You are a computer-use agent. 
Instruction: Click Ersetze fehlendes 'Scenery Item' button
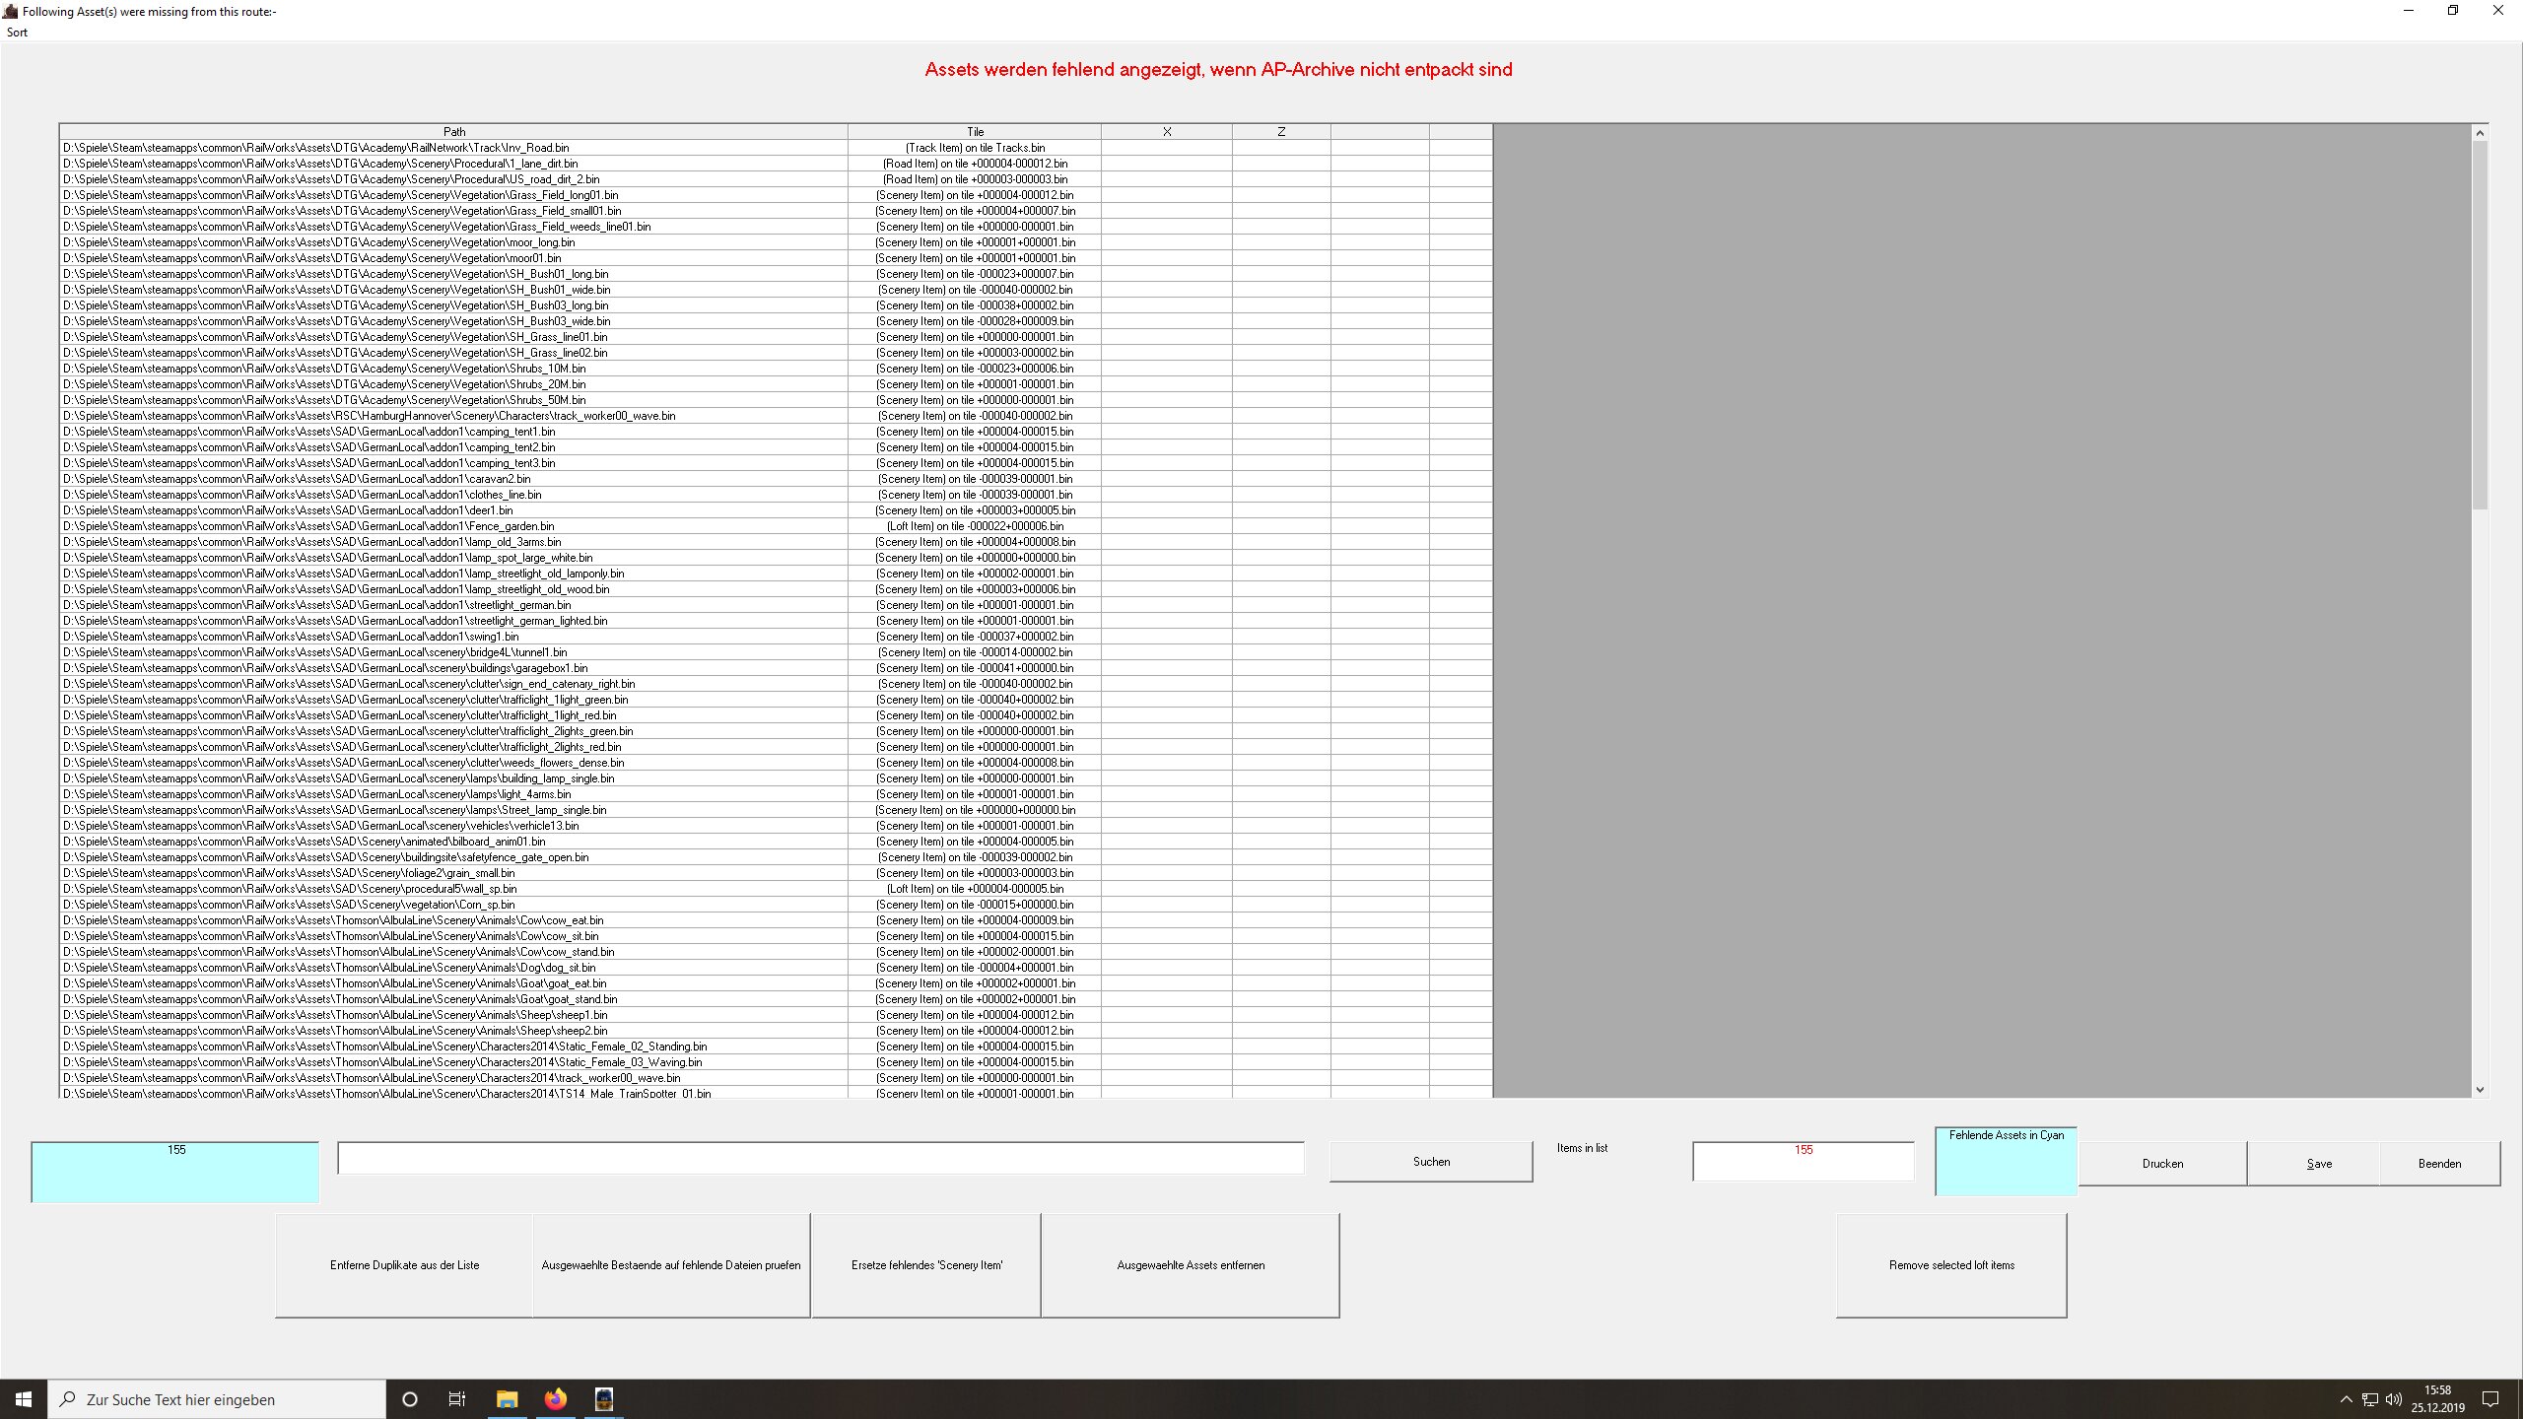[x=926, y=1265]
